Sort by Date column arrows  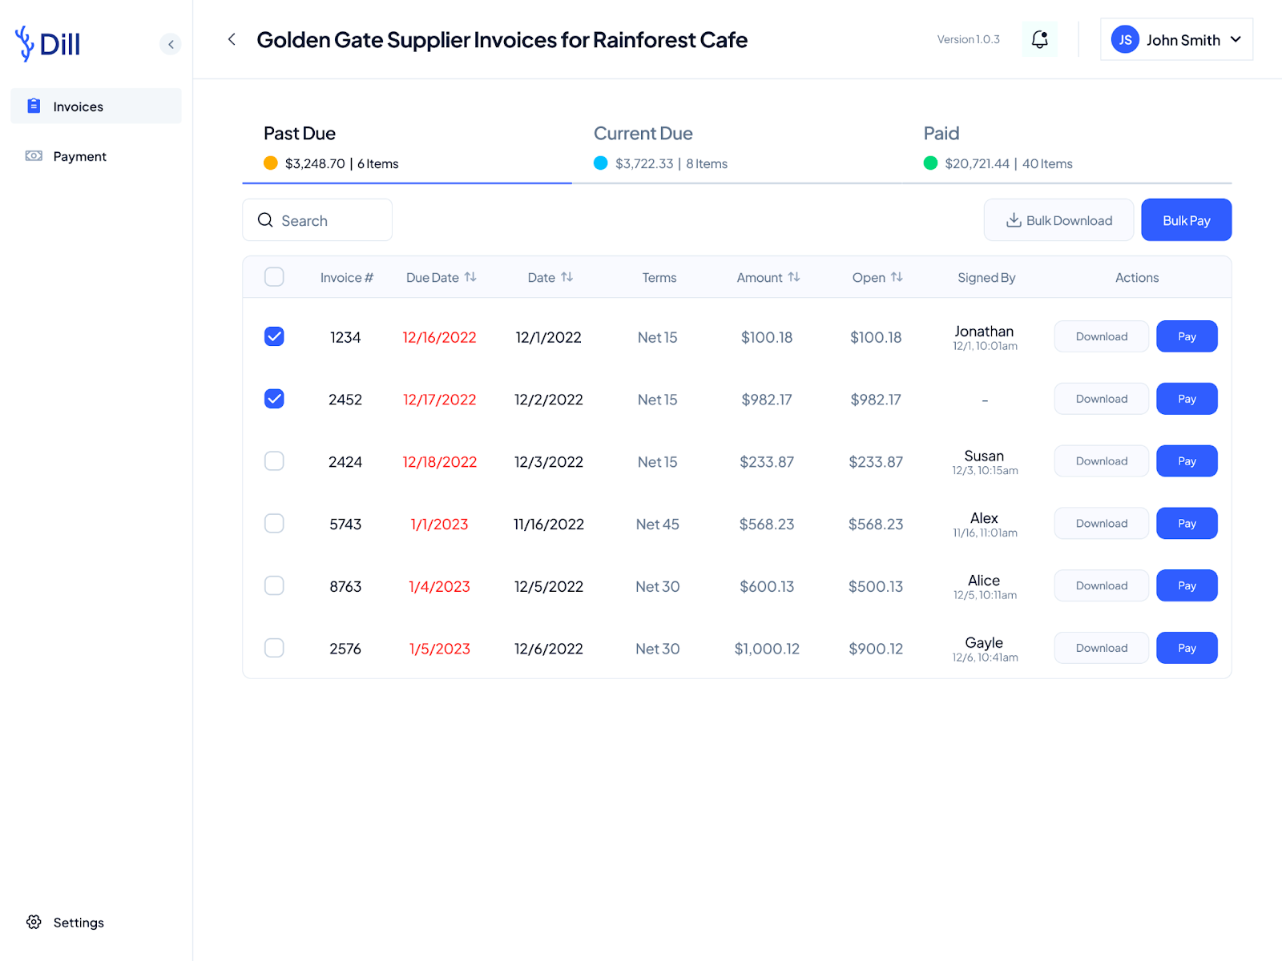pos(566,277)
